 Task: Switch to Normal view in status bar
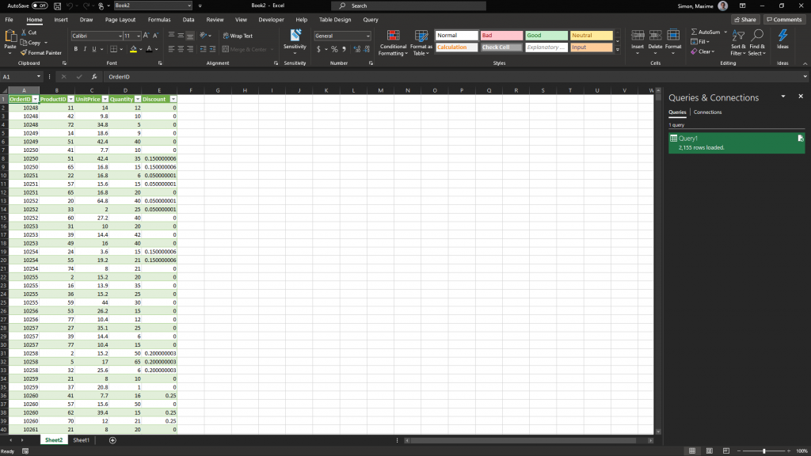(x=692, y=450)
